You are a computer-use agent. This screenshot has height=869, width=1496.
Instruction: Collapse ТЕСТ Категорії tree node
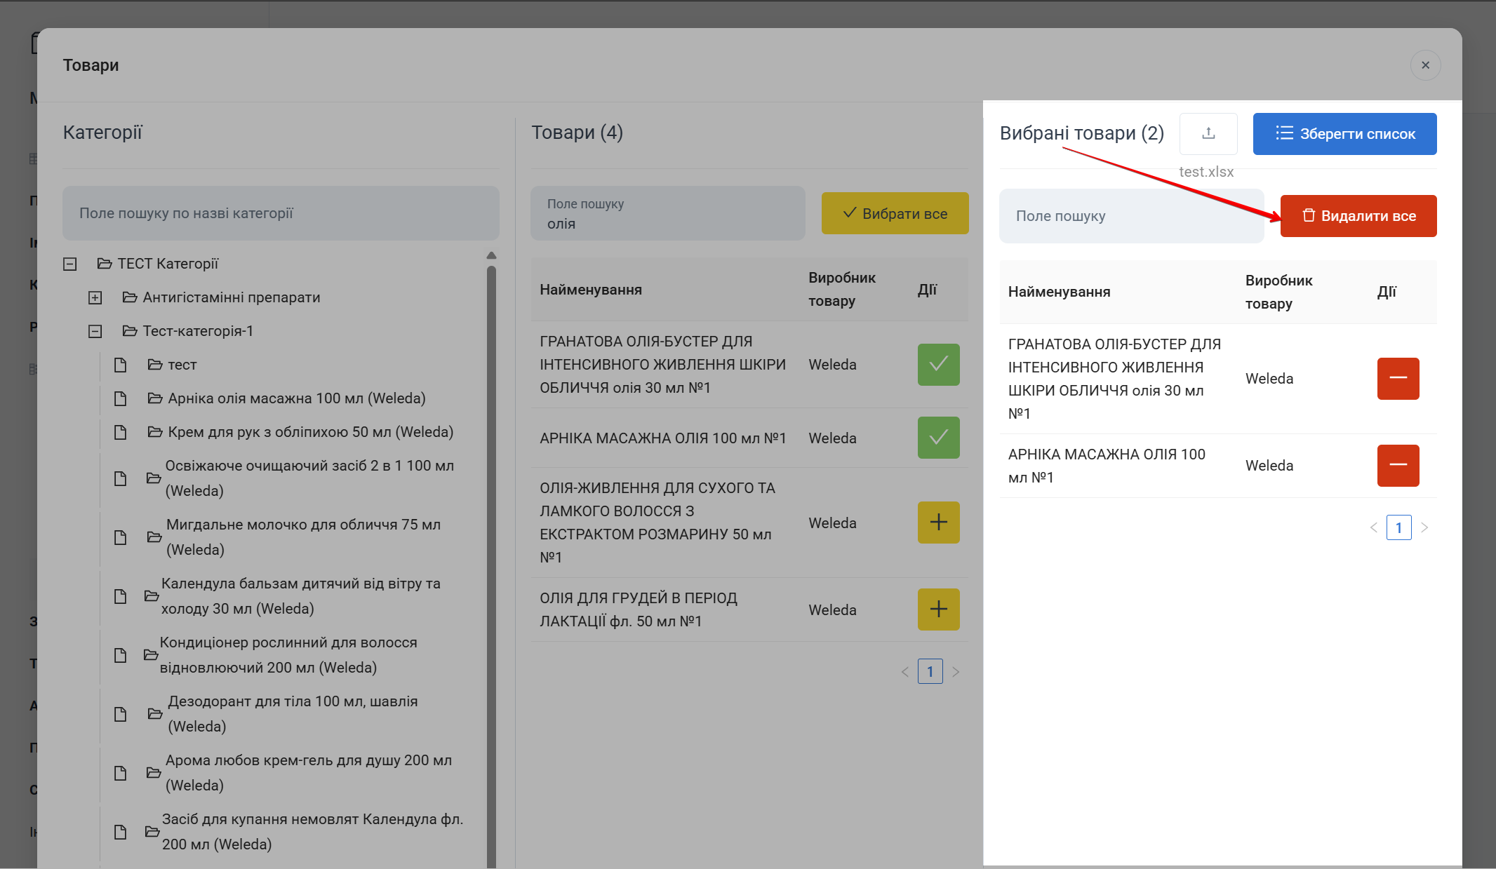(x=69, y=264)
